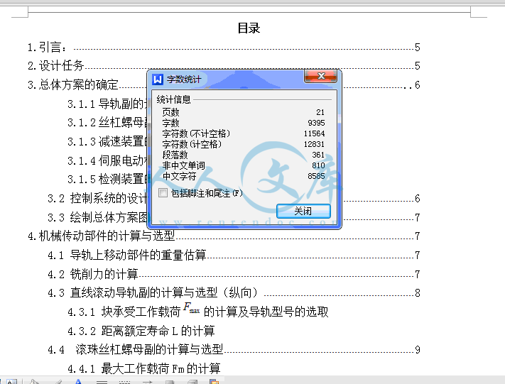Viewport: 505px width, 384px height.
Task: Click the value 810 in the dialog
Action: pos(318,165)
